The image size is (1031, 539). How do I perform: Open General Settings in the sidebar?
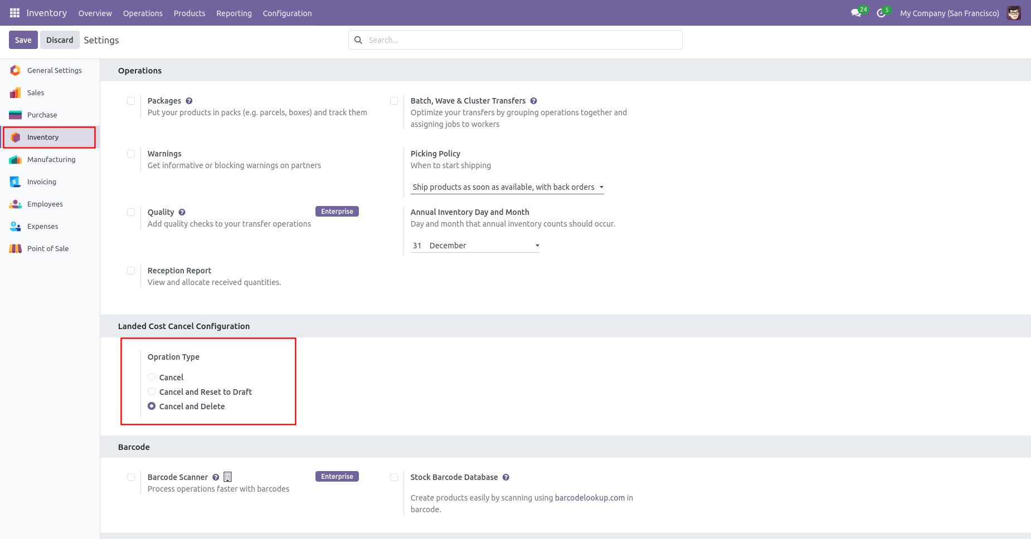pyautogui.click(x=50, y=70)
